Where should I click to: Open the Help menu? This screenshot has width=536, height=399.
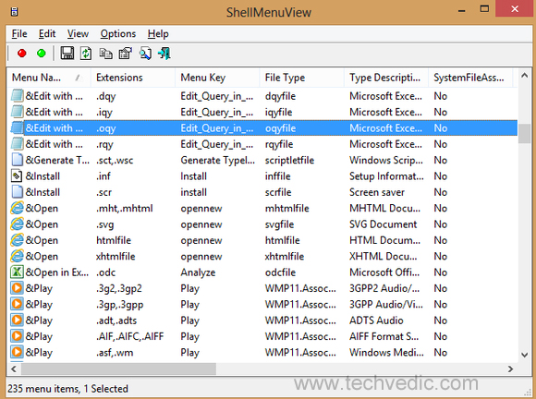tap(158, 34)
